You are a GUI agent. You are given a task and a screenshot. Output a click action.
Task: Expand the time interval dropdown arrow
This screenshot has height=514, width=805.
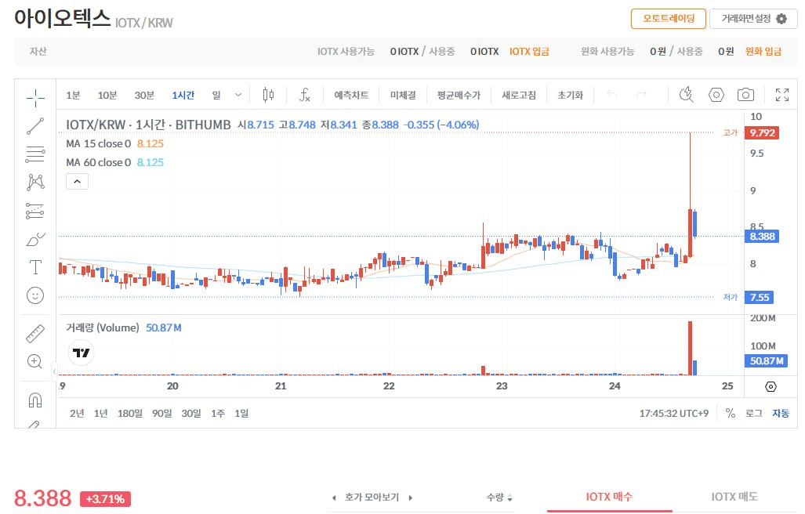pyautogui.click(x=238, y=95)
